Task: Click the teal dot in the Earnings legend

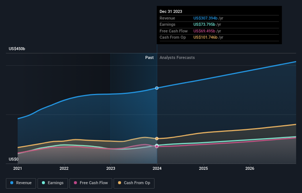Action: tap(43, 183)
